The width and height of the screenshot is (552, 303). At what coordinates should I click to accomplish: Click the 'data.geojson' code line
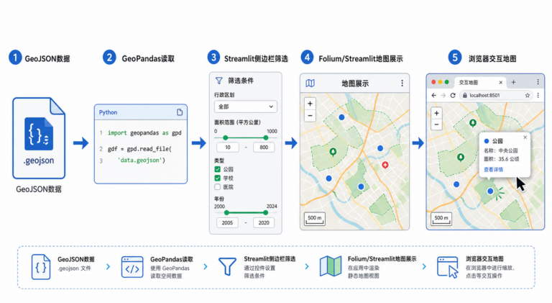tap(141, 160)
